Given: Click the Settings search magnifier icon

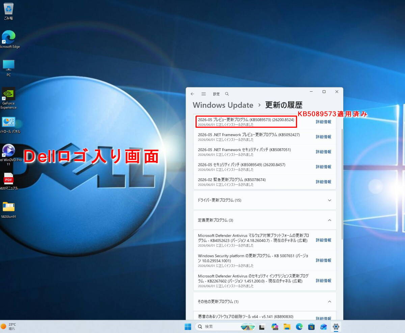Looking at the screenshot, I should click(x=227, y=94).
